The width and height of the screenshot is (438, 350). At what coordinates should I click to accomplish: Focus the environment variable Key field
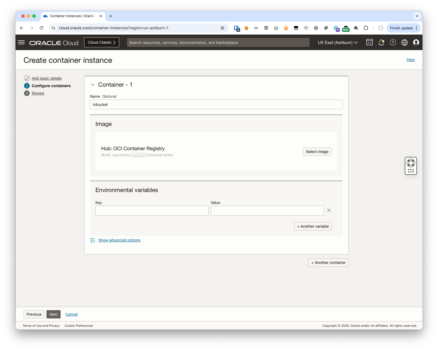click(152, 211)
